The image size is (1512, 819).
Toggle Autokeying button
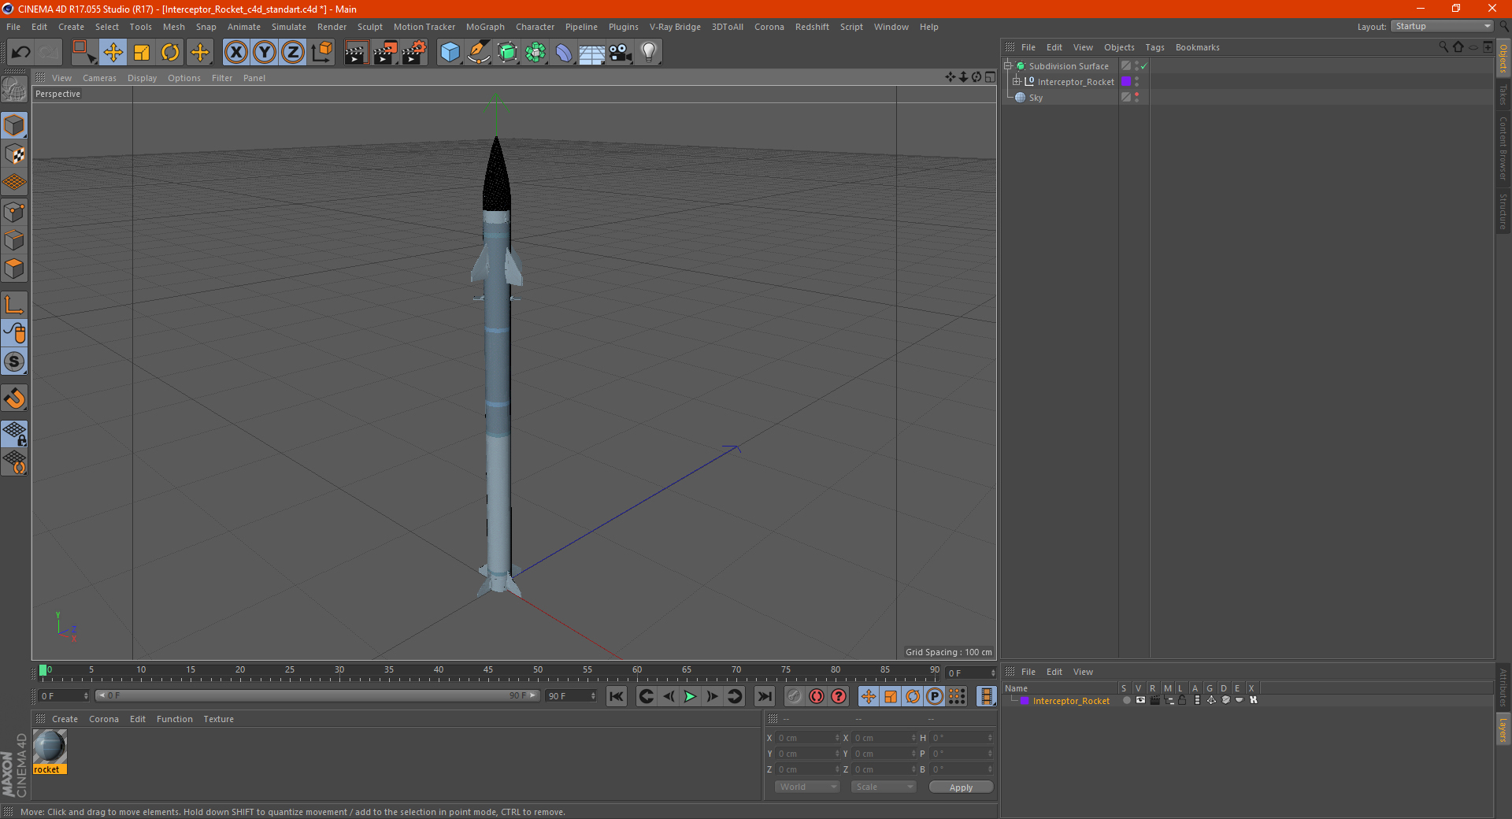pos(817,696)
